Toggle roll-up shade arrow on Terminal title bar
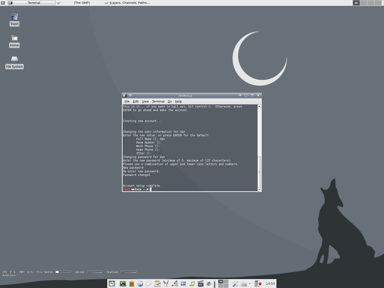This screenshot has height=288, width=384. (240, 96)
